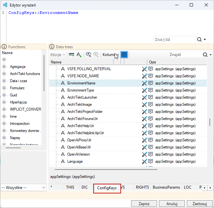Click the info icon of Data trees panel
Screen dimensions: 214x208
(52, 47)
